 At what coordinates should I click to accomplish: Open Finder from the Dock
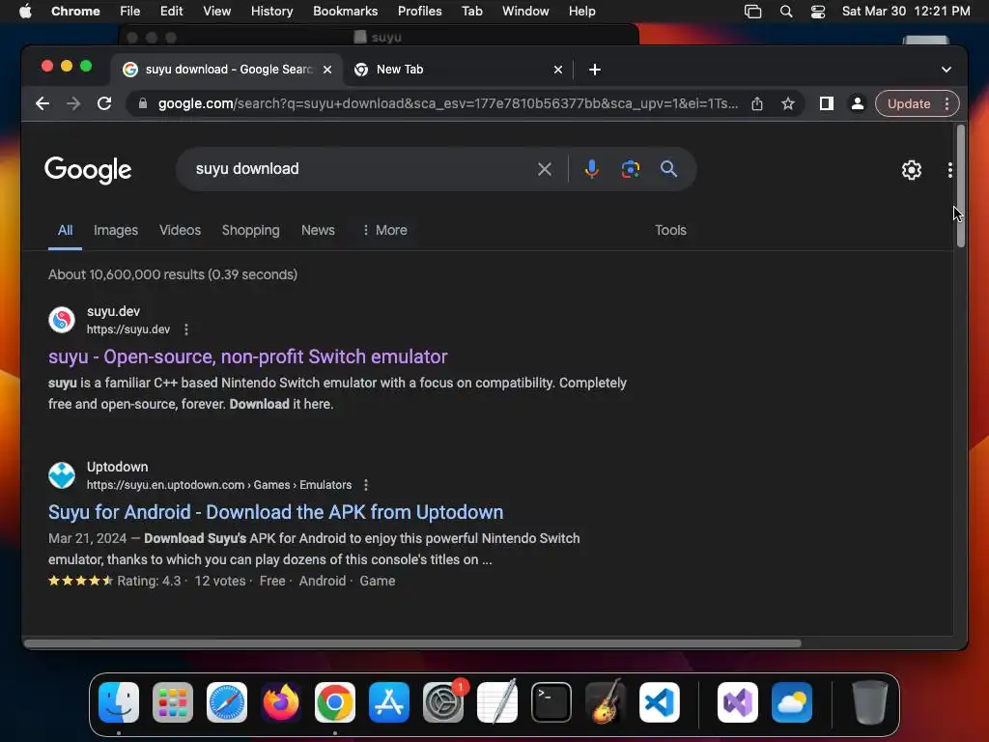[119, 702]
